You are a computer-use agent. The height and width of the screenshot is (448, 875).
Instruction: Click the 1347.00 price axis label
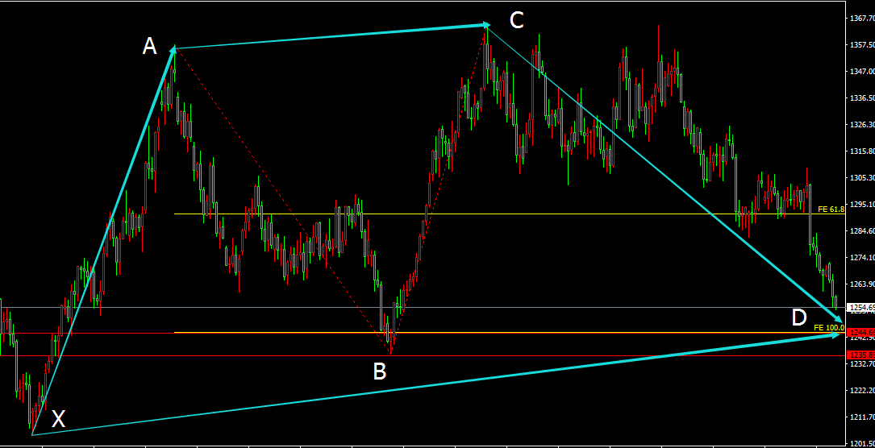(862, 72)
